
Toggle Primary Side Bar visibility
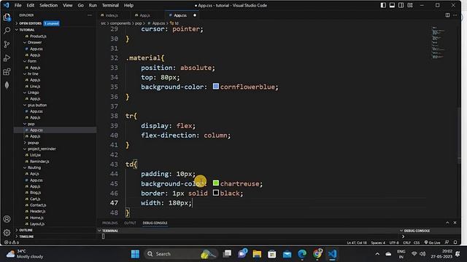click(383, 5)
